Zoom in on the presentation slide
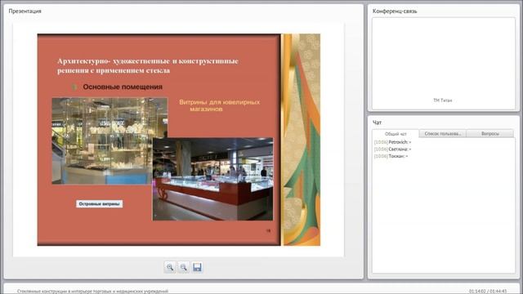This screenshot has height=294, width=523. point(170,267)
